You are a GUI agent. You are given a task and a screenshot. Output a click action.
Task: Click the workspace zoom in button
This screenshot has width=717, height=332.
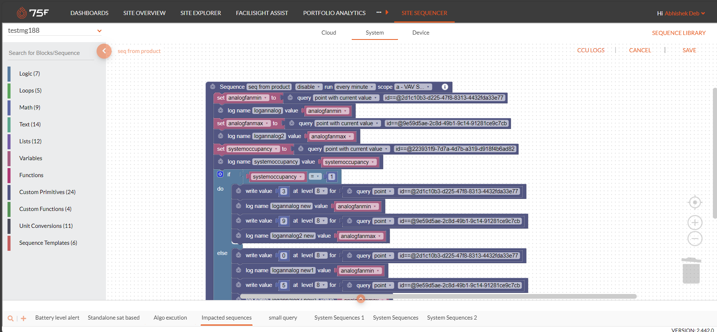[x=695, y=223]
